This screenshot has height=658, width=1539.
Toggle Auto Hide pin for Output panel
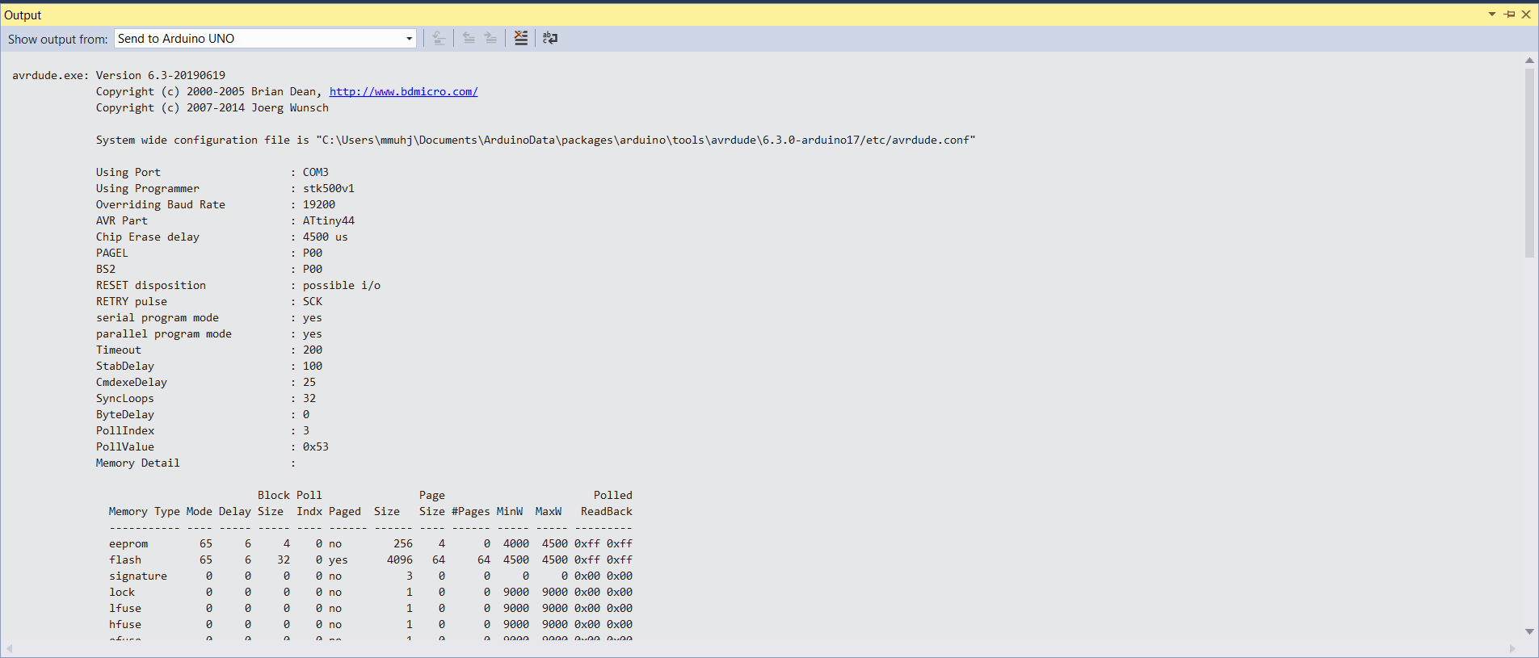tap(1509, 15)
